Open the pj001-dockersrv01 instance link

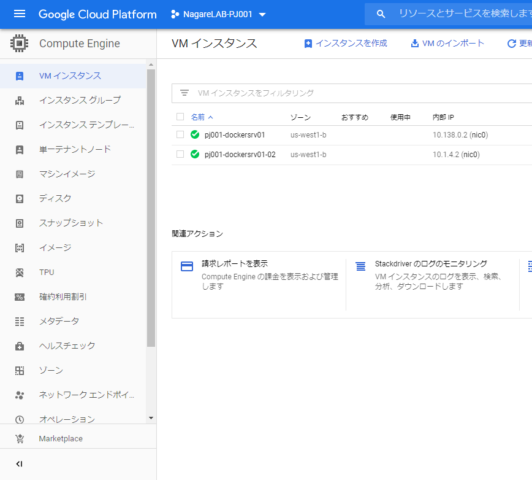coord(235,135)
